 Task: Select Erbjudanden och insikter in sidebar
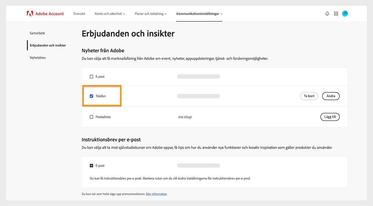[48, 45]
